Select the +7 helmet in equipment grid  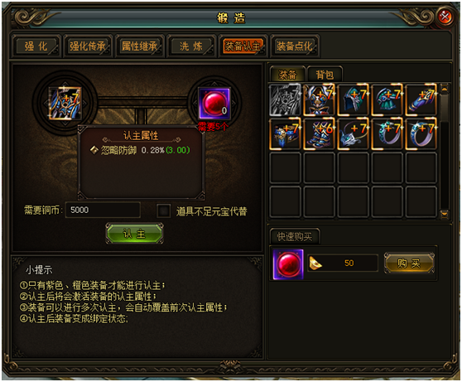[353, 99]
